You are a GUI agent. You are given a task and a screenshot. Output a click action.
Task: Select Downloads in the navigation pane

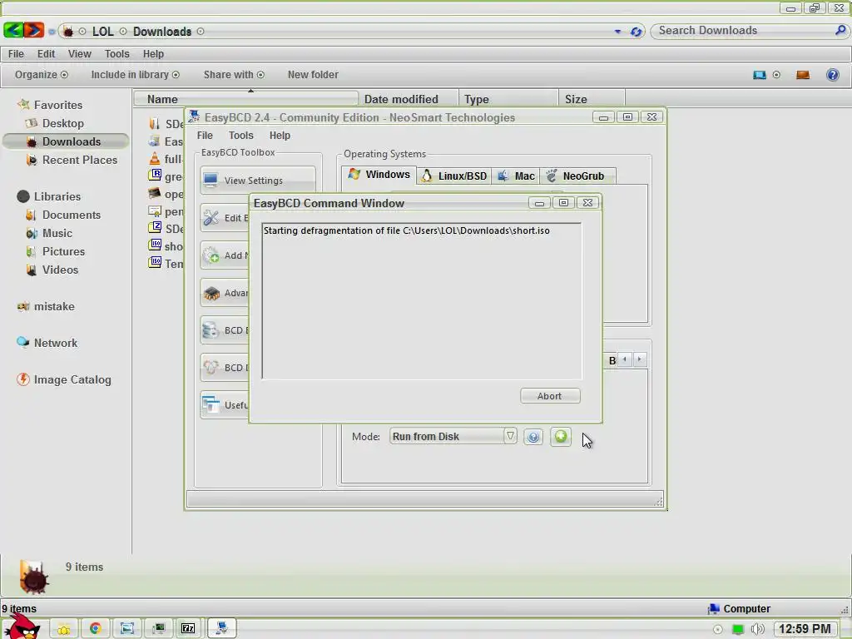(66, 141)
